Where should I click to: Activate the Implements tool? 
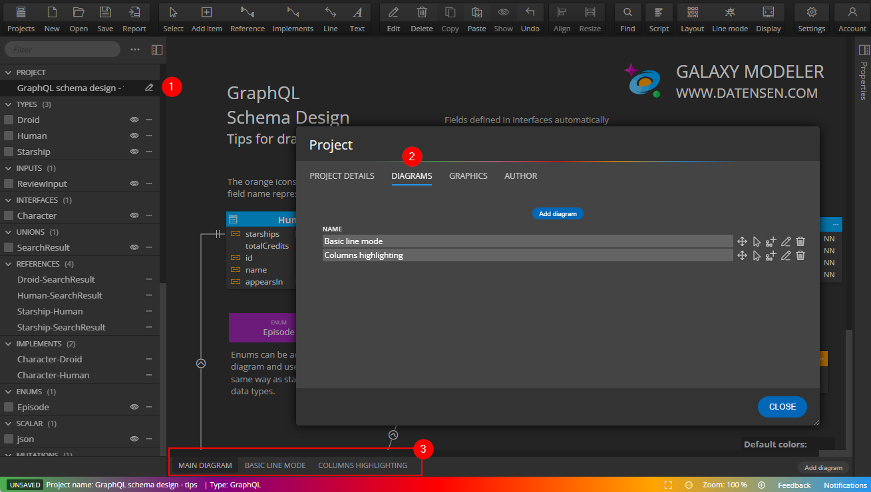tap(293, 18)
